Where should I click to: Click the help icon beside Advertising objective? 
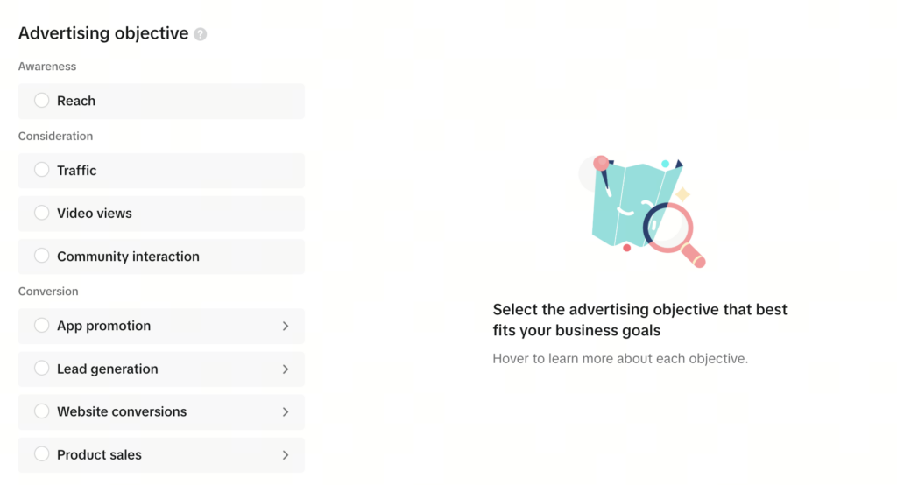tap(201, 34)
